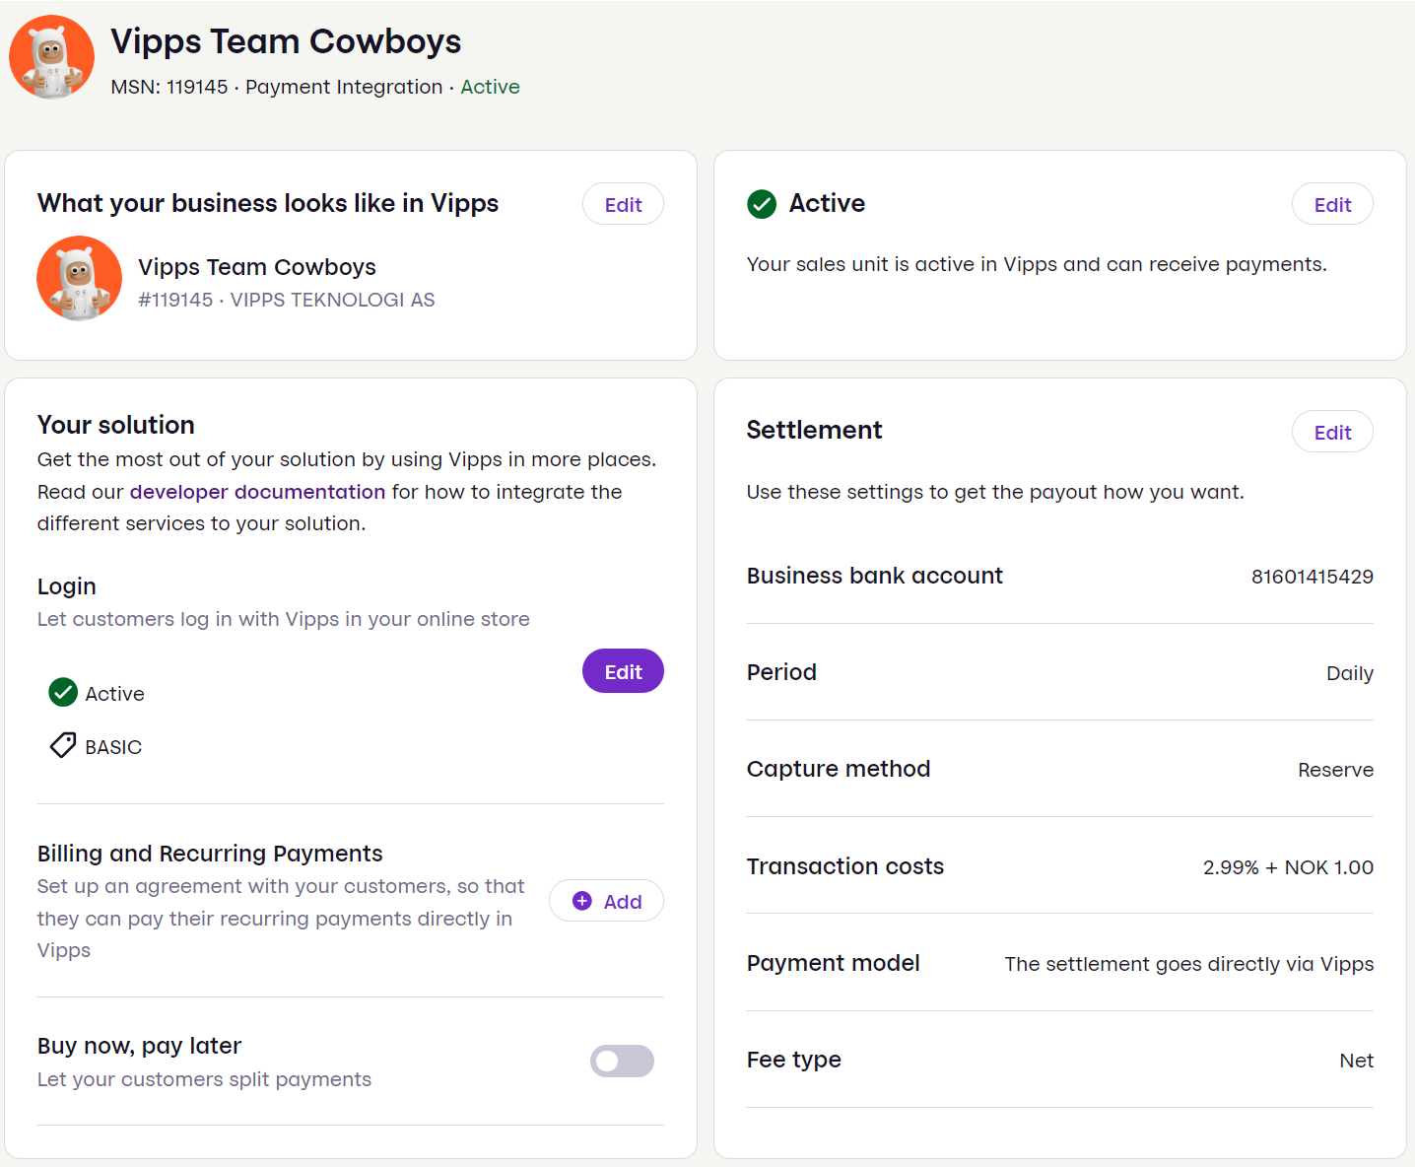Click the Business bank account label
Viewport: 1415px width, 1167px height.
(x=874, y=576)
